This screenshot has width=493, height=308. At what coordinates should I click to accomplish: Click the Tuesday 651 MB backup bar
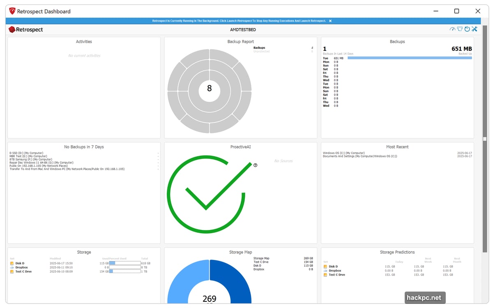pyautogui.click(x=409, y=58)
